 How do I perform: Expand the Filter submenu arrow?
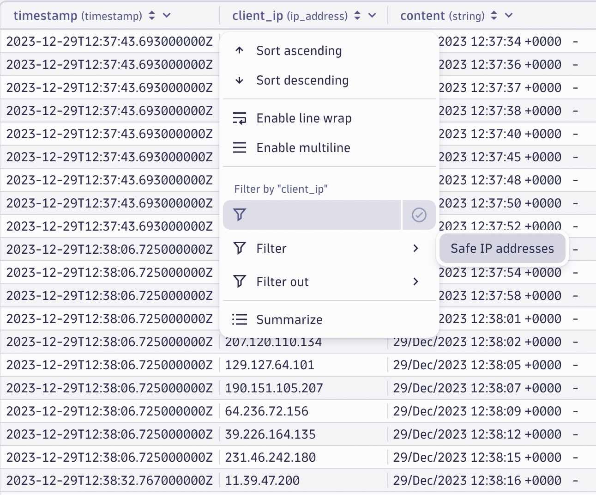coord(415,248)
